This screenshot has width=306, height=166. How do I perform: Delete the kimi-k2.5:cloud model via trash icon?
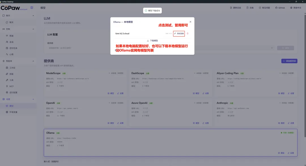tap(188, 34)
